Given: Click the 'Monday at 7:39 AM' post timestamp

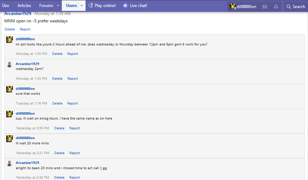Looking at the screenshot, I should point(53,14).
